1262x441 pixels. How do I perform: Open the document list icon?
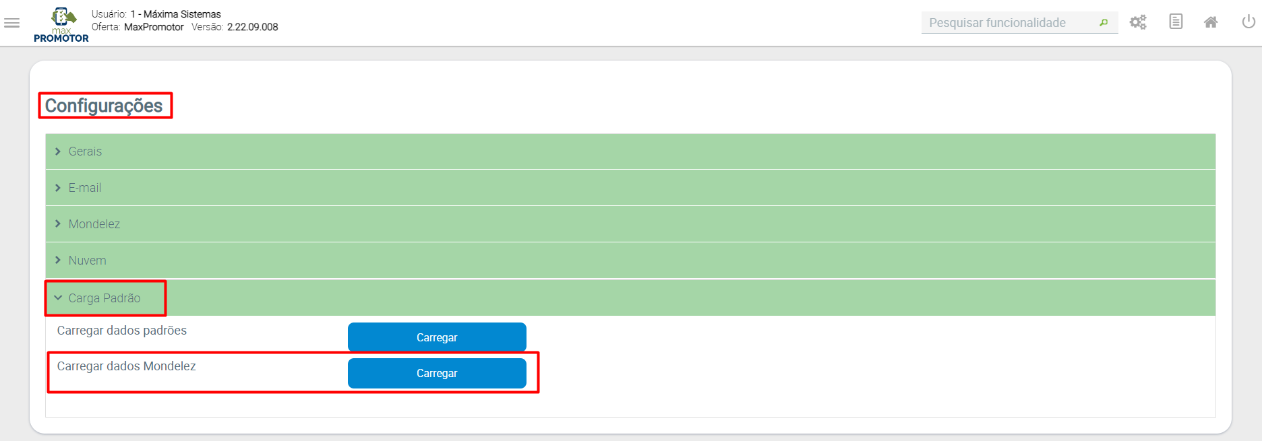1176,22
